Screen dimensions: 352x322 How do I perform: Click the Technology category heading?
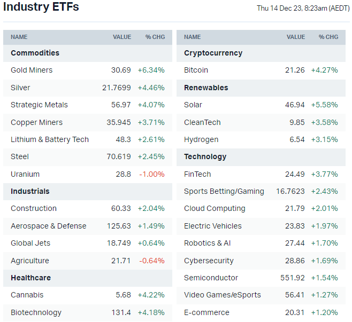point(205,156)
